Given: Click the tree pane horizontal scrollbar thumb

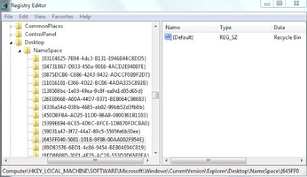Looking at the screenshot, I should 95,161.
